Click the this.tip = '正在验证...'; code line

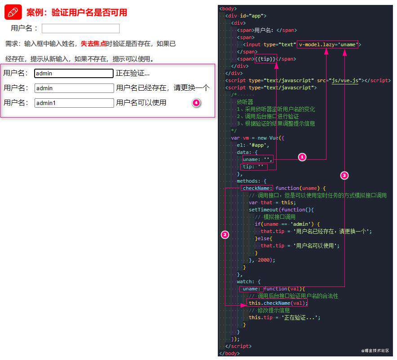[284, 317]
